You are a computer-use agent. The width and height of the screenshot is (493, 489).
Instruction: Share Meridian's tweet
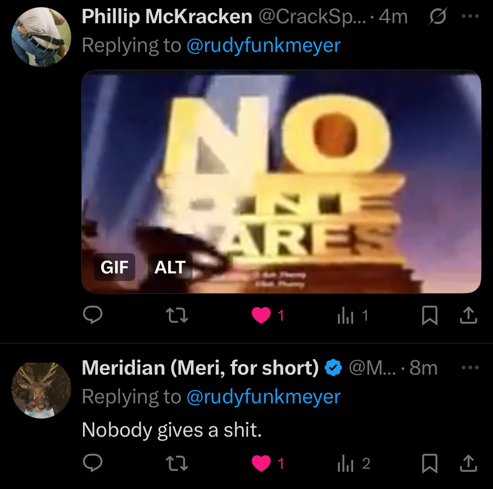pyautogui.click(x=469, y=463)
